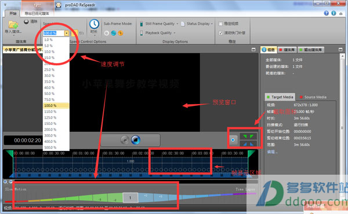Select the gray Sub-Frame Mode radio option

click(107, 33)
